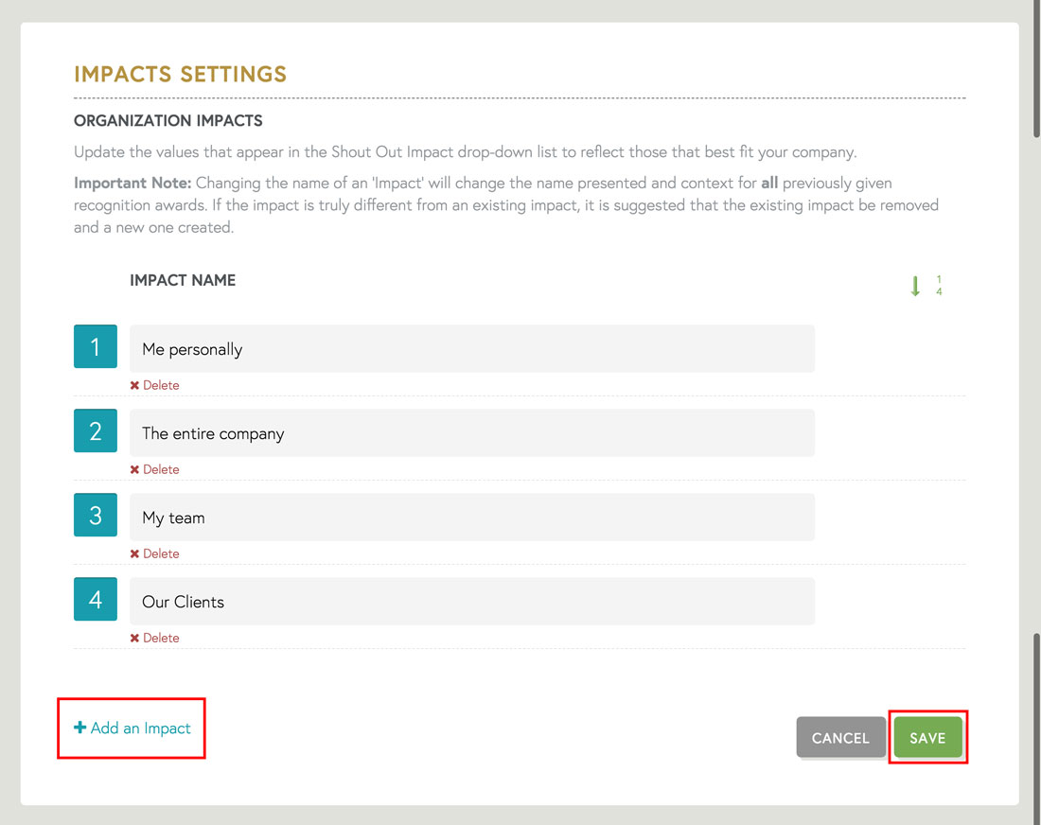Click the IMPACT NAME column header
This screenshot has height=825, width=1041.
(183, 280)
